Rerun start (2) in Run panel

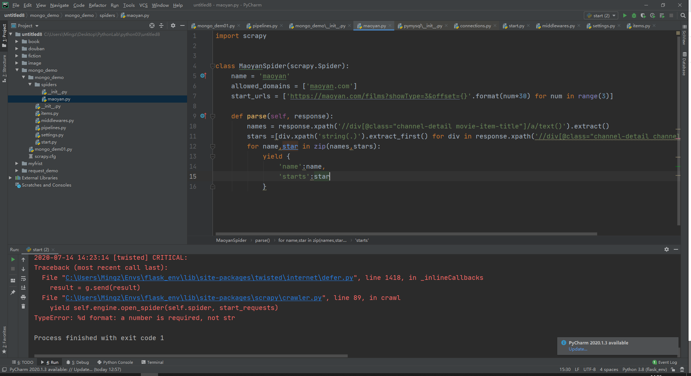pyautogui.click(x=13, y=259)
